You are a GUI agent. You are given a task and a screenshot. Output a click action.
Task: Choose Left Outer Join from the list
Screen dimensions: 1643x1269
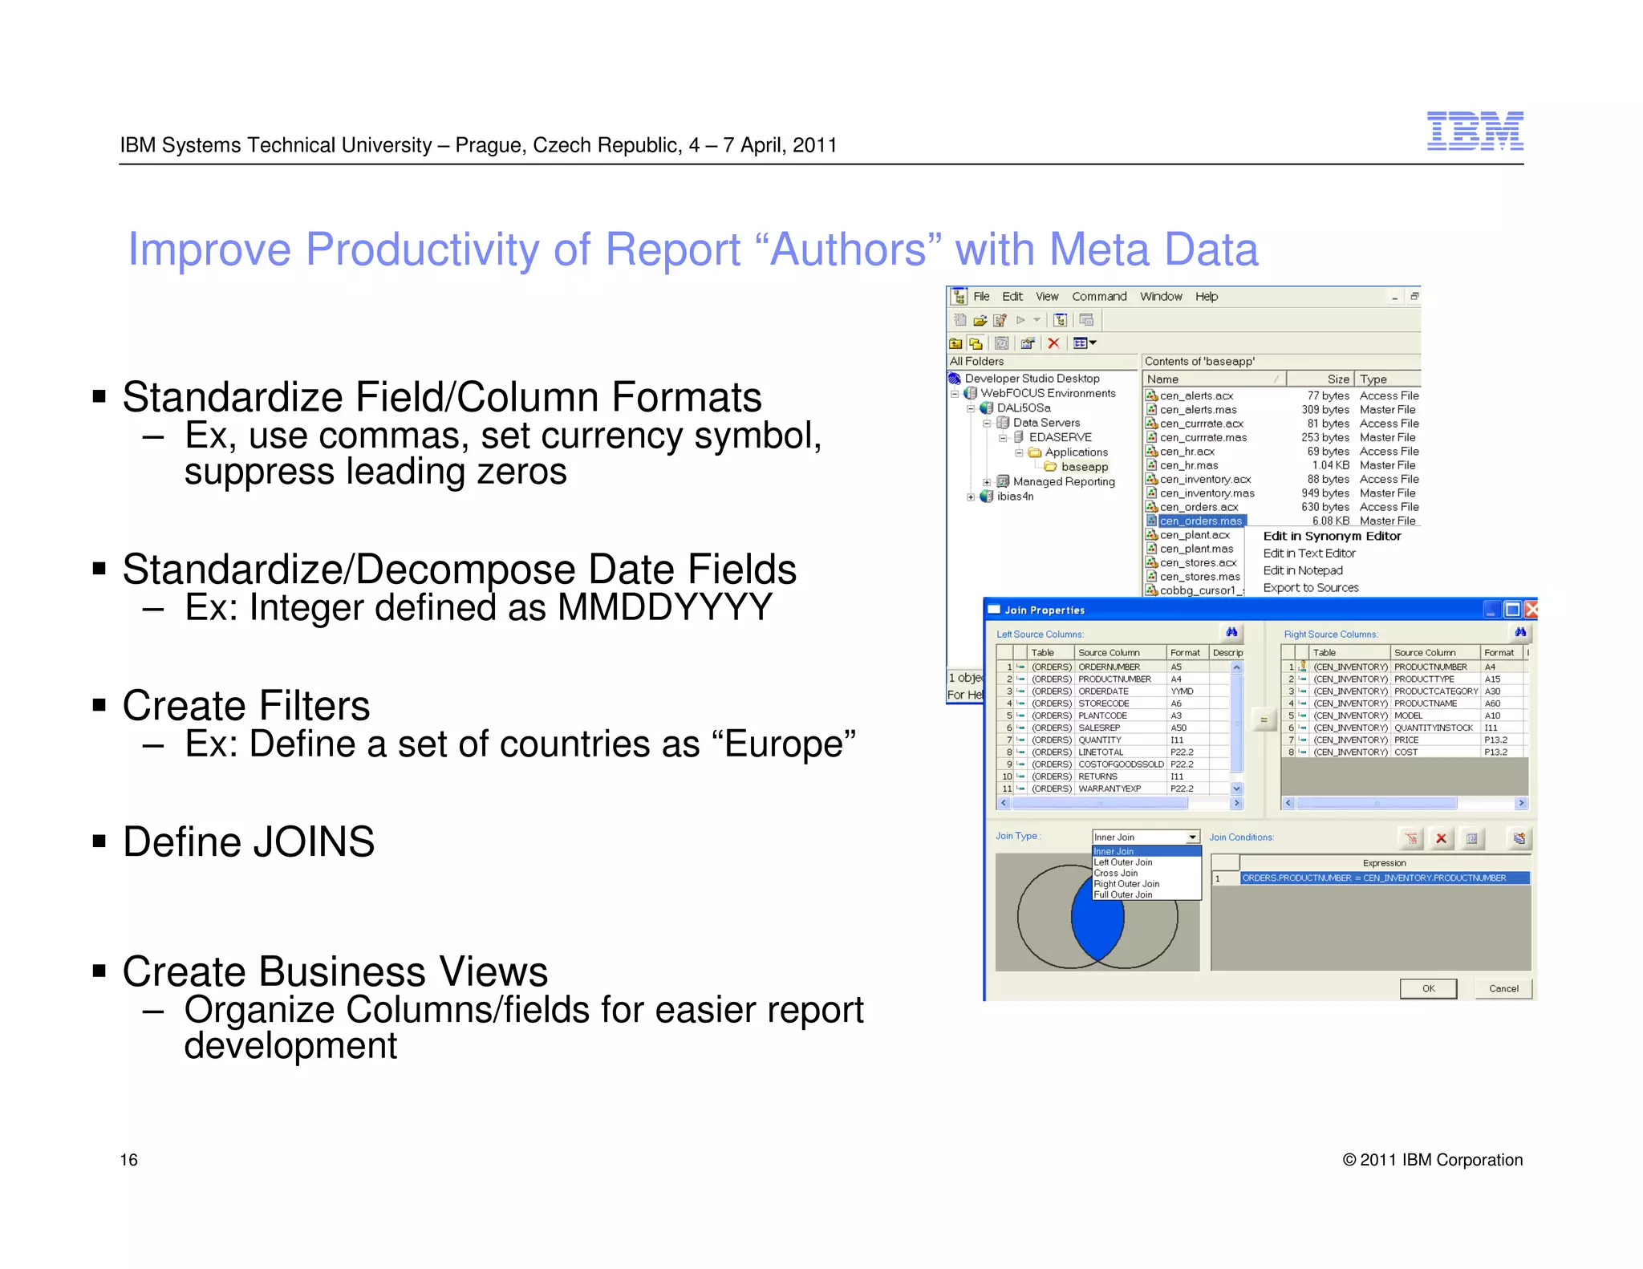pyautogui.click(x=1123, y=862)
